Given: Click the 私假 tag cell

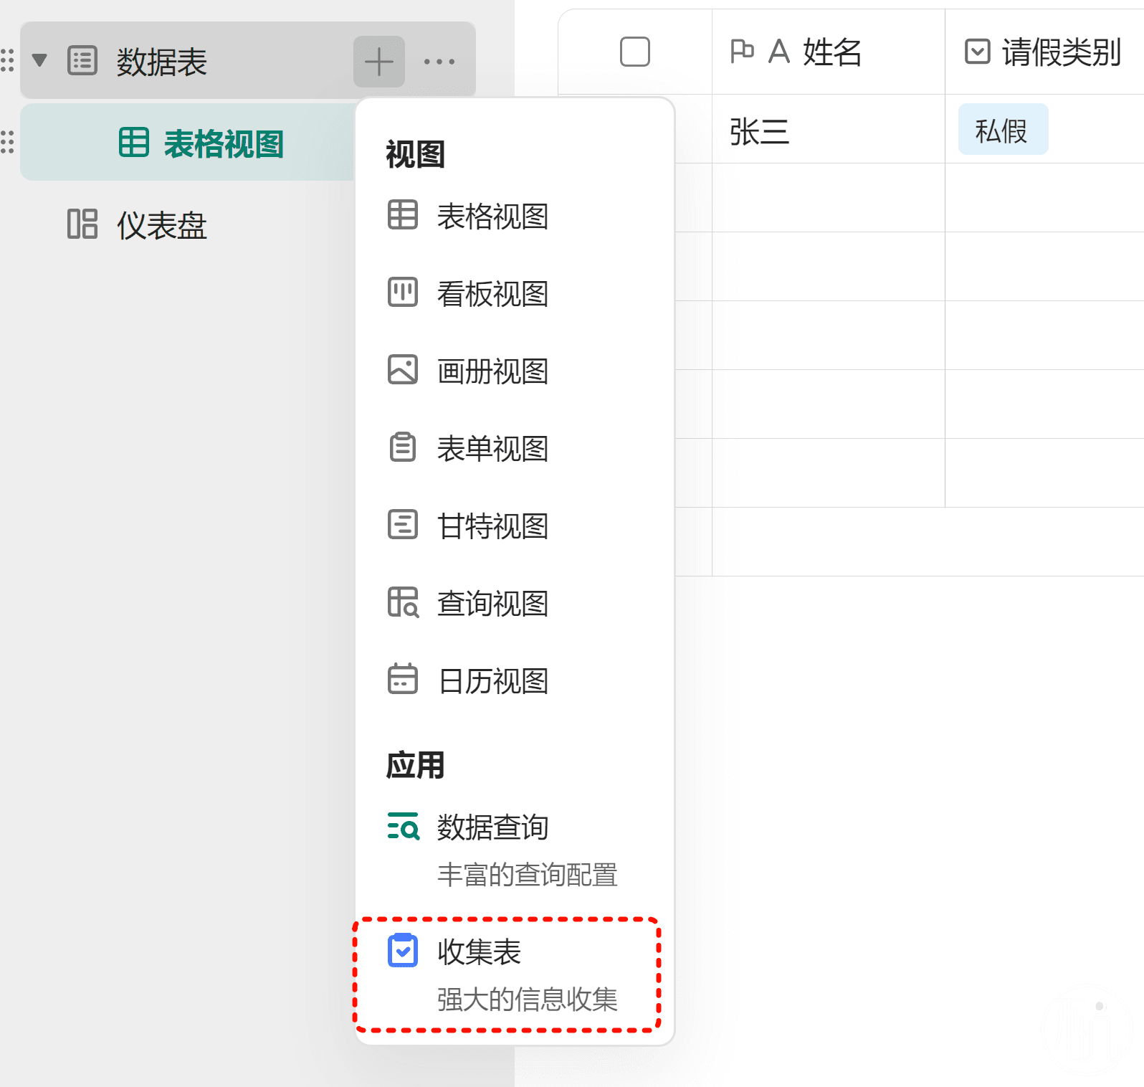Looking at the screenshot, I should point(1002,130).
